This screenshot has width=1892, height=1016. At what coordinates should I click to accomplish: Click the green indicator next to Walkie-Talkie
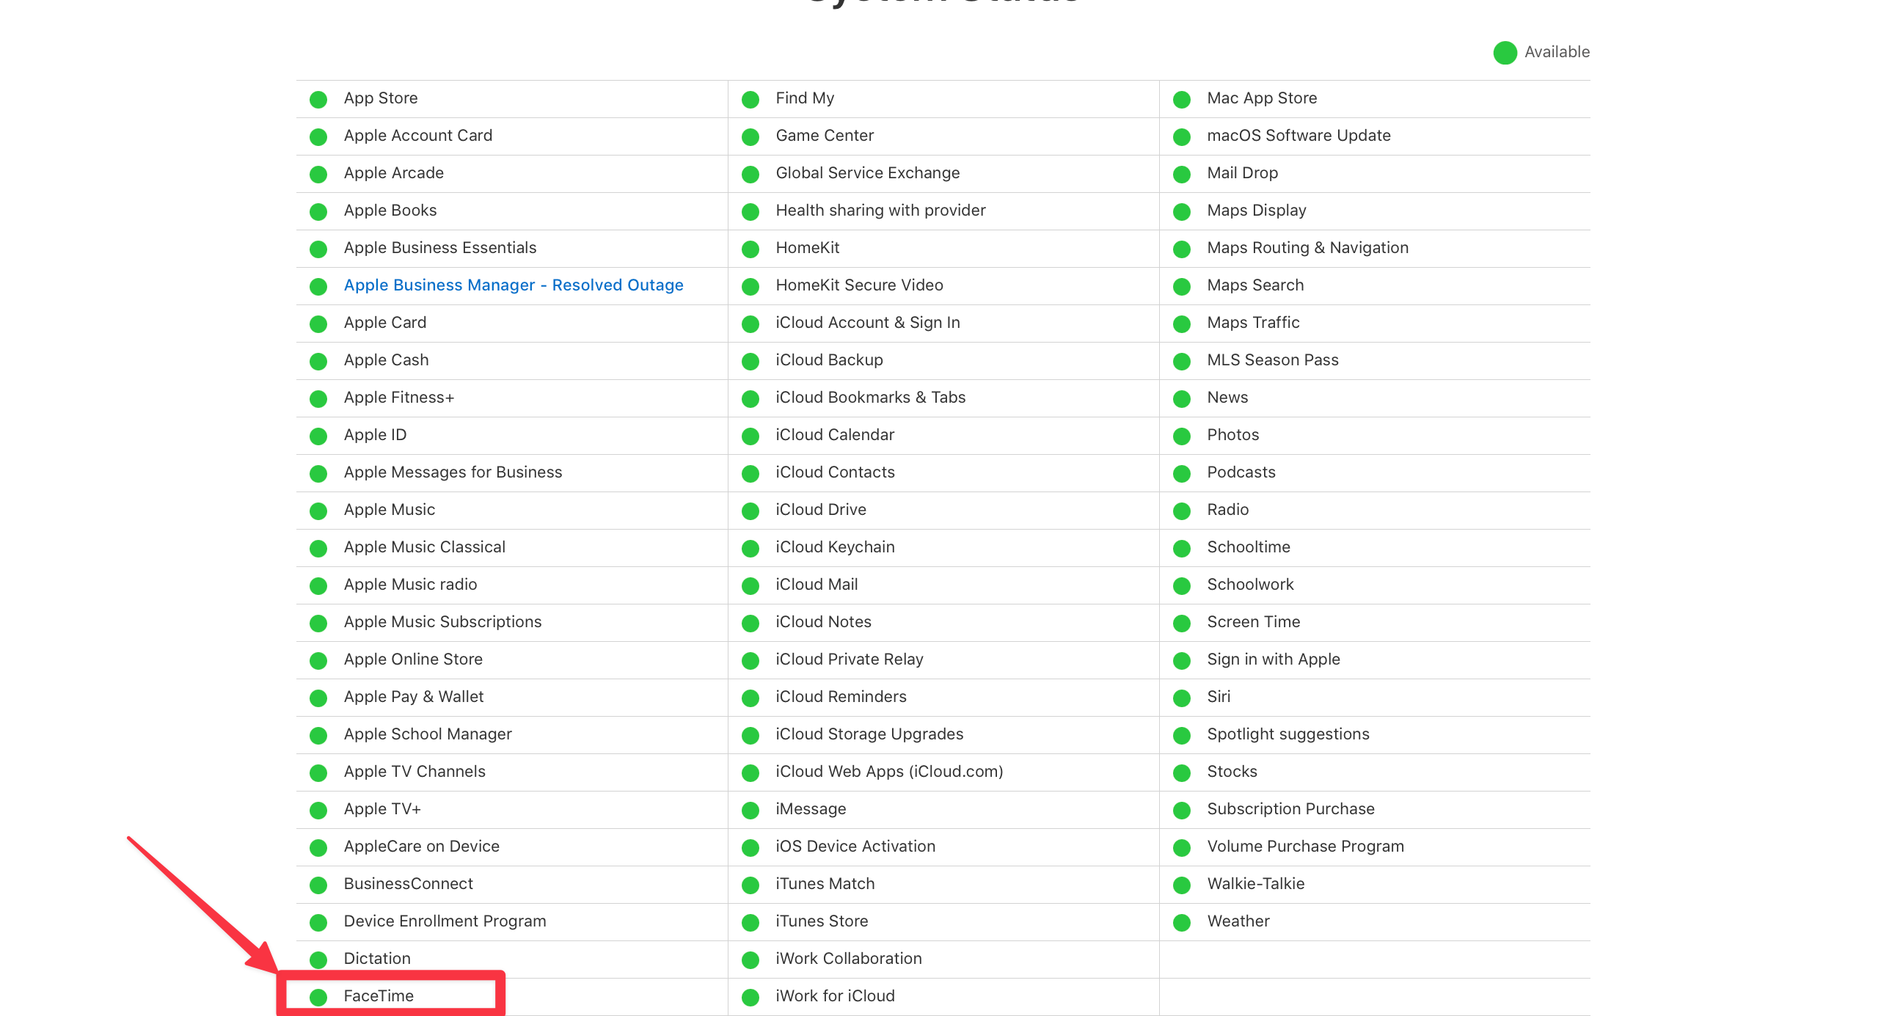(1182, 885)
